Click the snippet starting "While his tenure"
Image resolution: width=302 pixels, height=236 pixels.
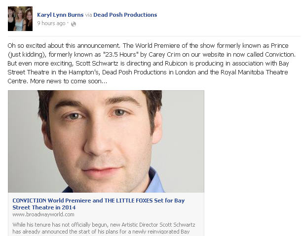tap(104, 228)
